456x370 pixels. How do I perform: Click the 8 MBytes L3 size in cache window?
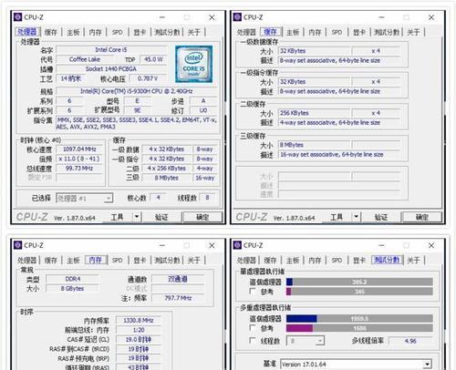315,145
